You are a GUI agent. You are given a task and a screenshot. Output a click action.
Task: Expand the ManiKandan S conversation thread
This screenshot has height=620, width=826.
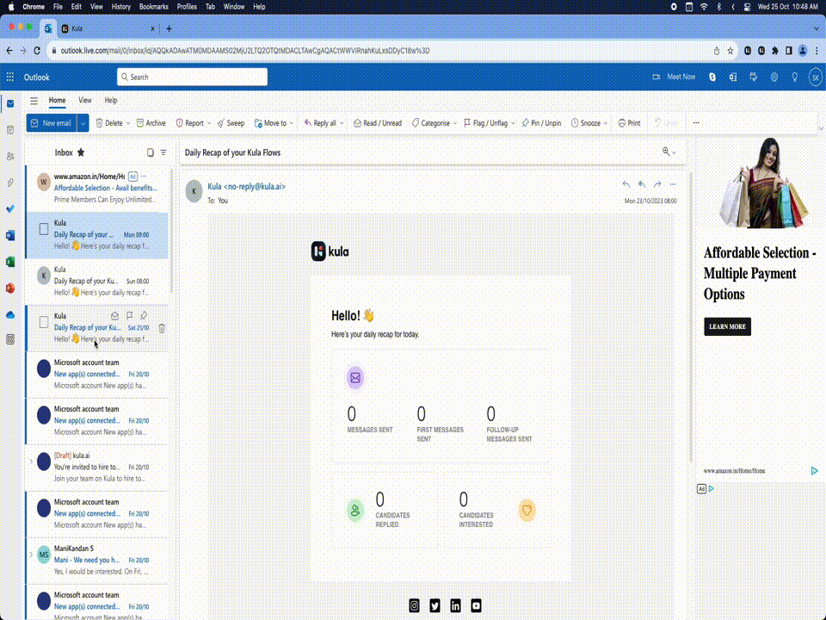[x=31, y=554]
